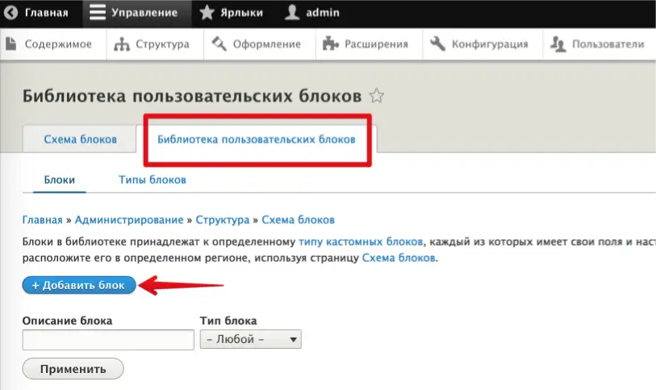
Task: Open Конфигурация settings section
Action: pyautogui.click(x=480, y=44)
